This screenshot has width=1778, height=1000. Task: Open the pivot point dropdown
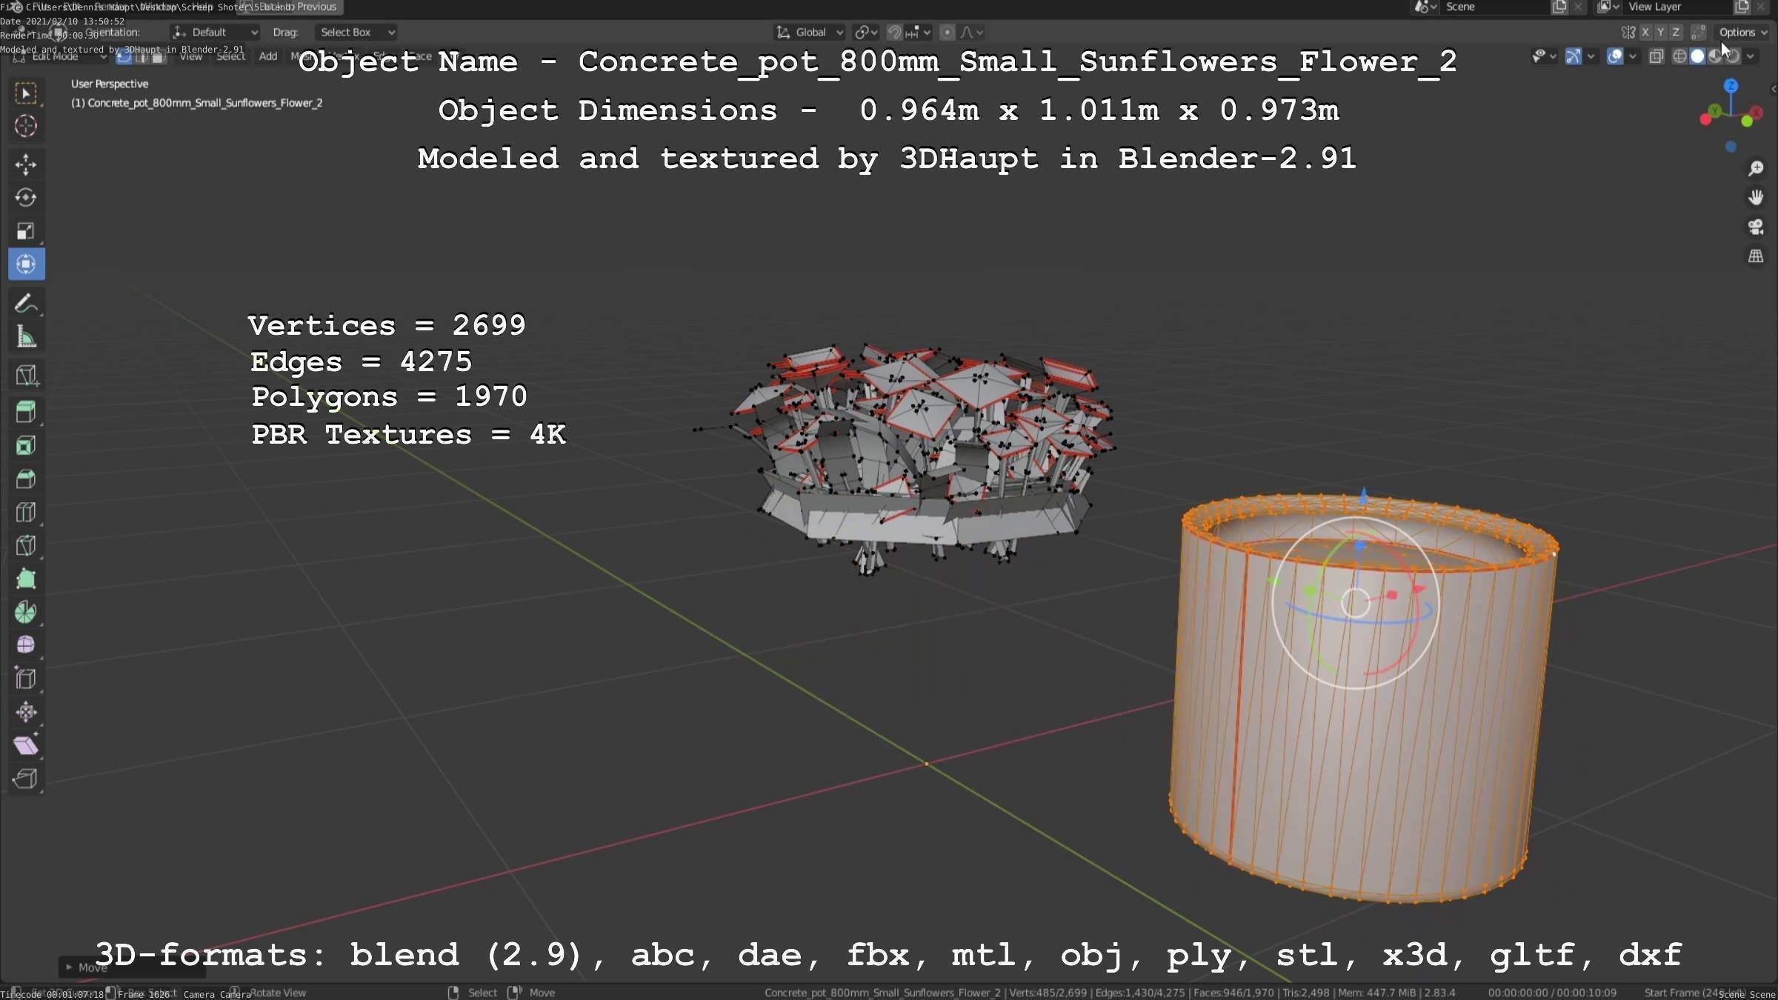[x=865, y=33]
